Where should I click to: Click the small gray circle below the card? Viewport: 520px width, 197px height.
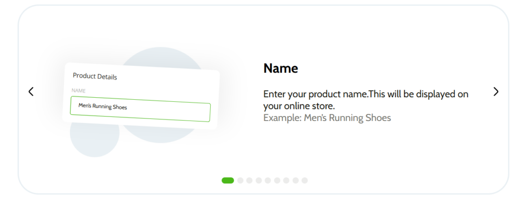95,140
